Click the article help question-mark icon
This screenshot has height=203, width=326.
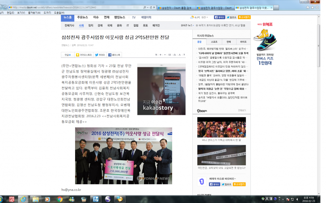pyautogui.click(x=184, y=55)
